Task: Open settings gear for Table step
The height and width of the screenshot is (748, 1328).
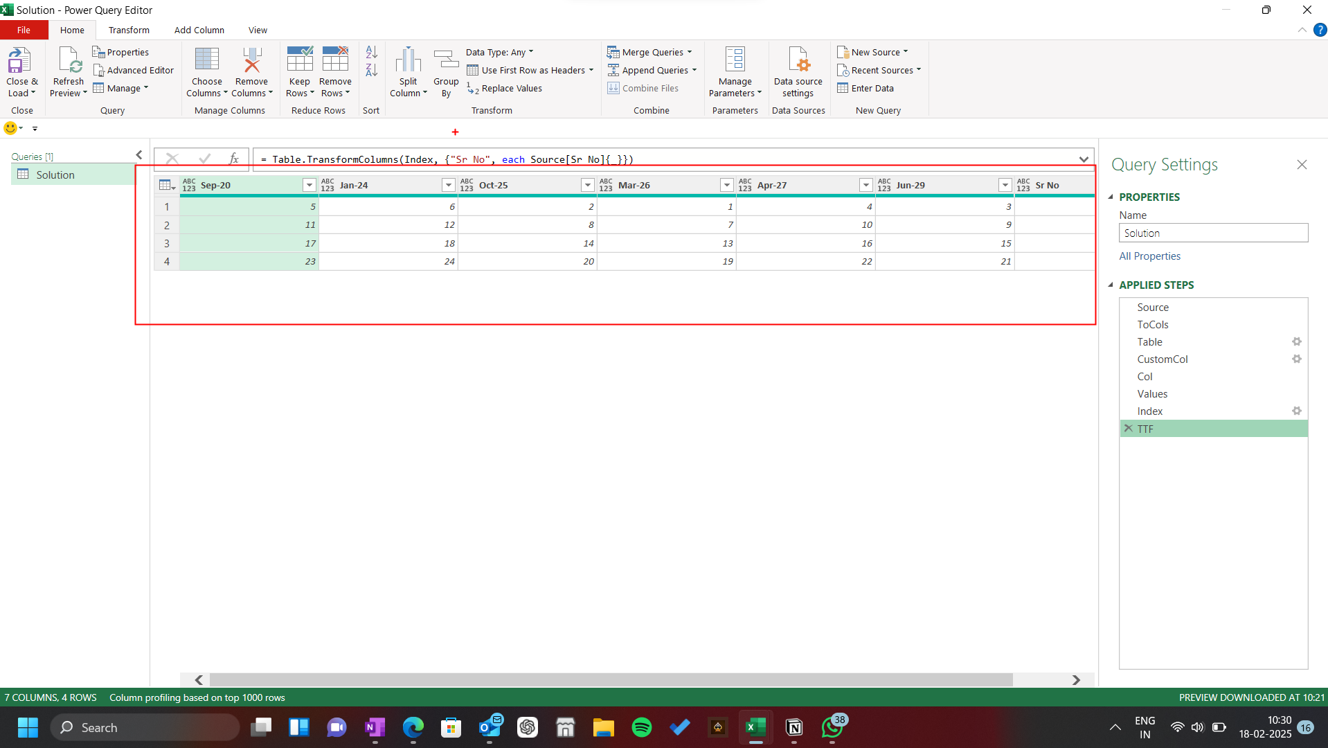Action: coord(1296,341)
